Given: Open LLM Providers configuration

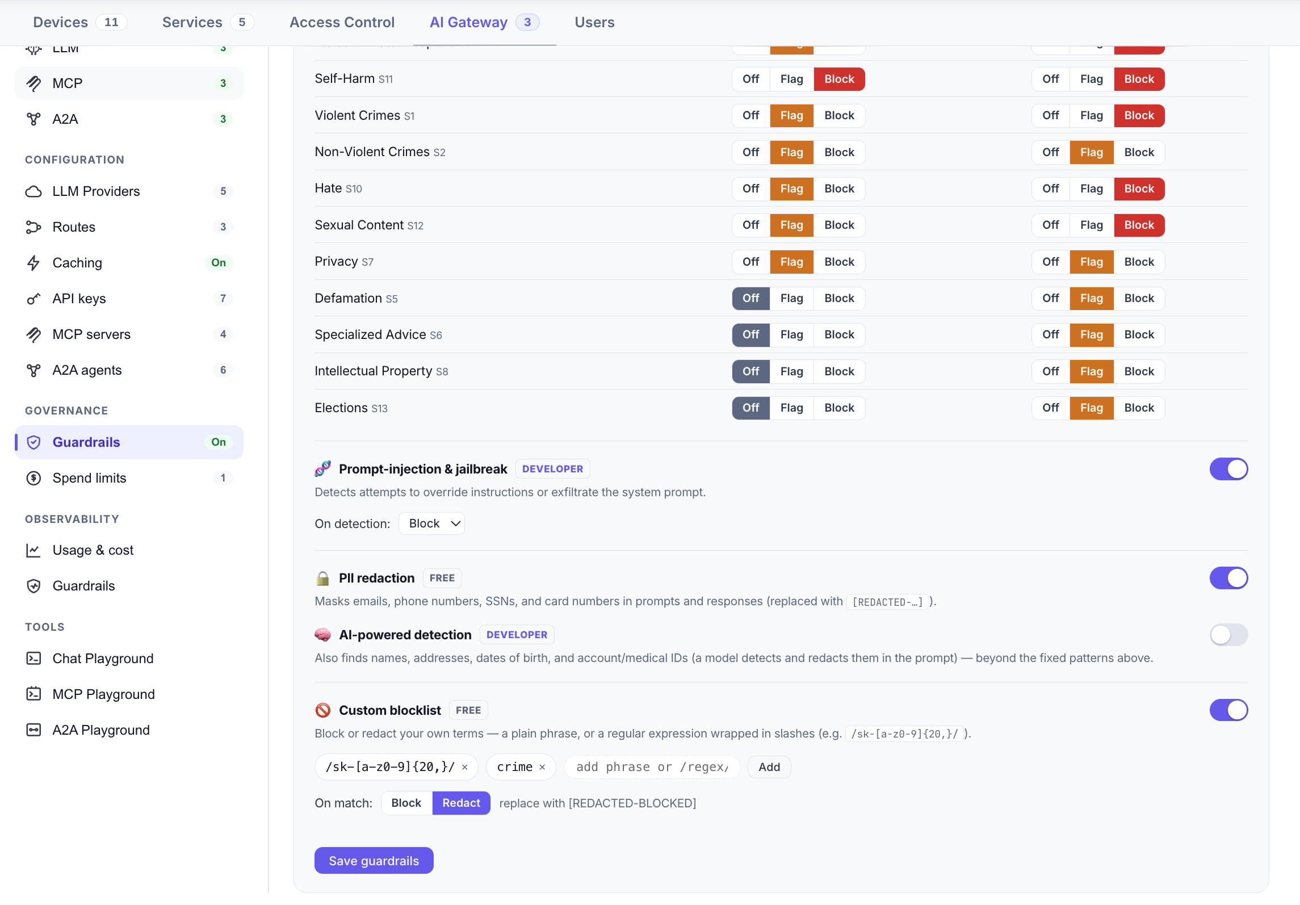Looking at the screenshot, I should pos(129,191).
